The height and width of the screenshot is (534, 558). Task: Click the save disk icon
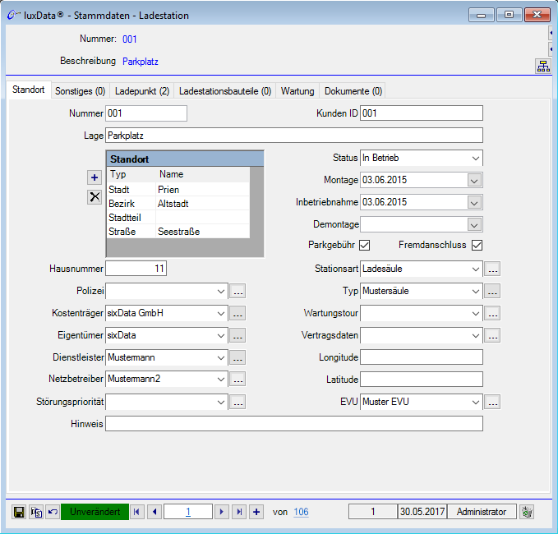[19, 512]
